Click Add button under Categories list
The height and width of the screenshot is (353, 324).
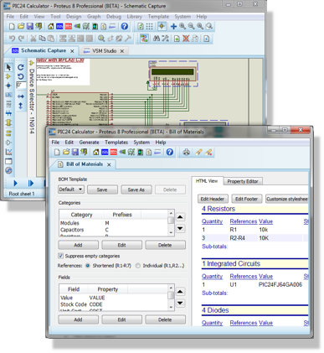coord(78,245)
